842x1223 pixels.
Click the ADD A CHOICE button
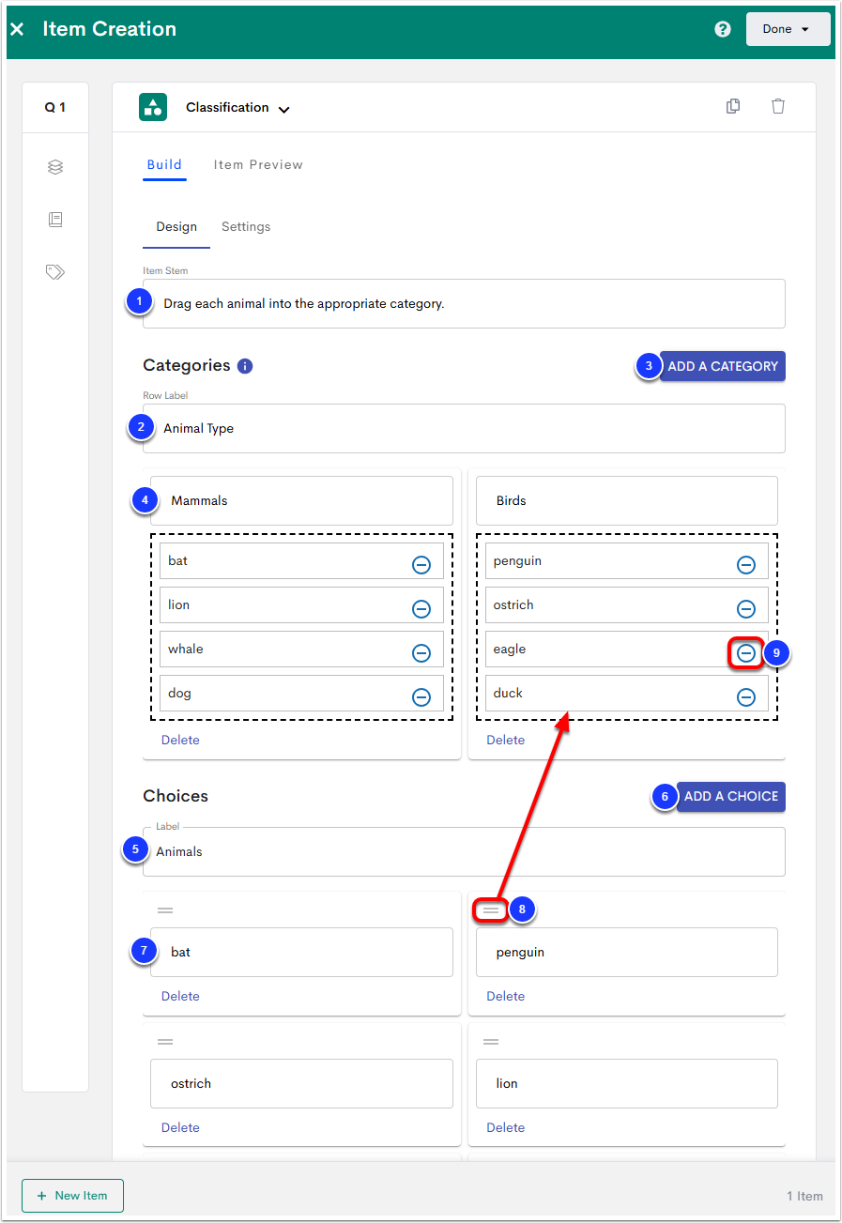[730, 796]
